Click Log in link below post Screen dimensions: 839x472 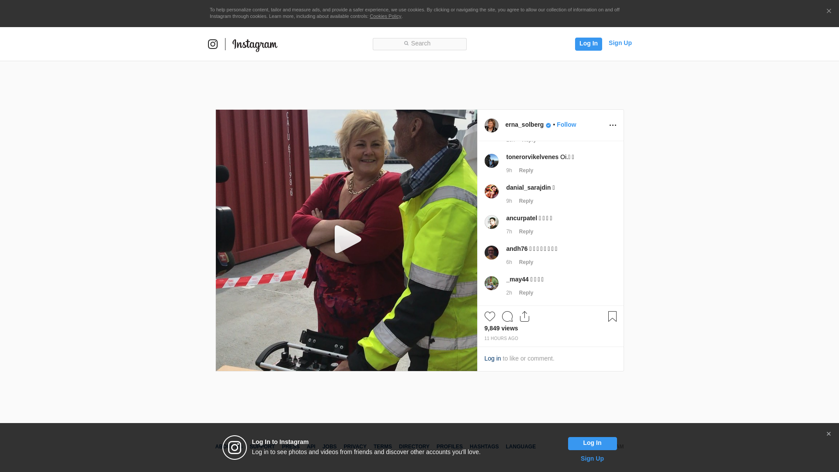(492, 358)
